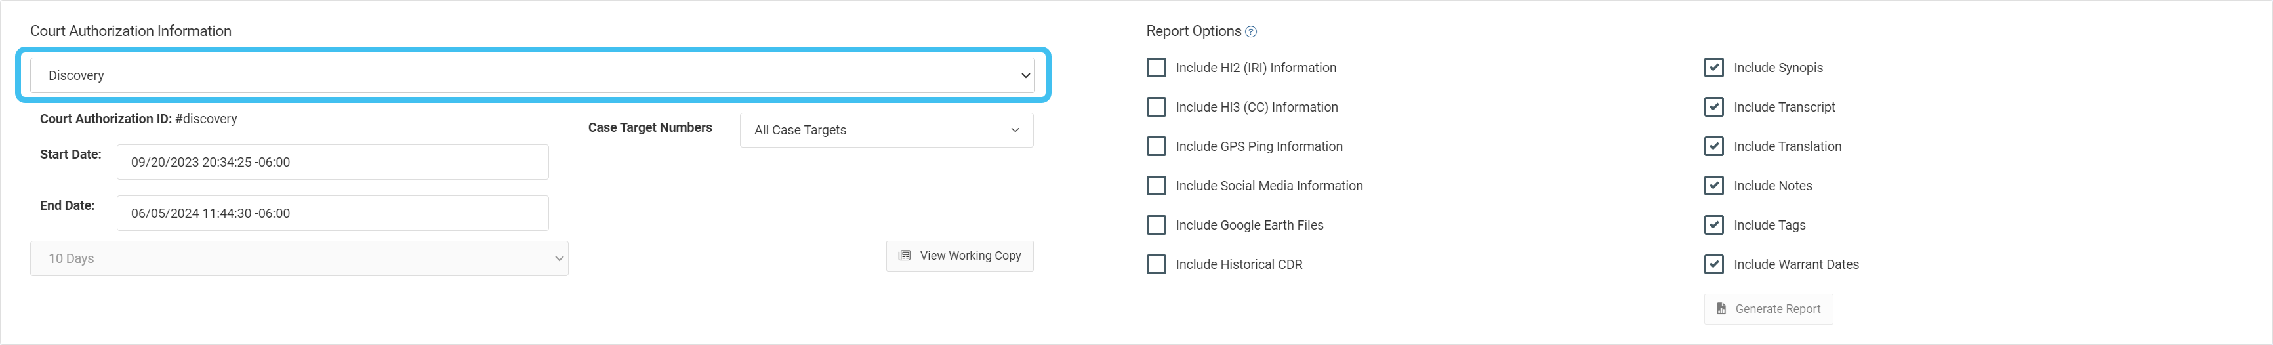Uncheck the Include Tags option
This screenshot has height=345, width=2273.
tap(1713, 225)
